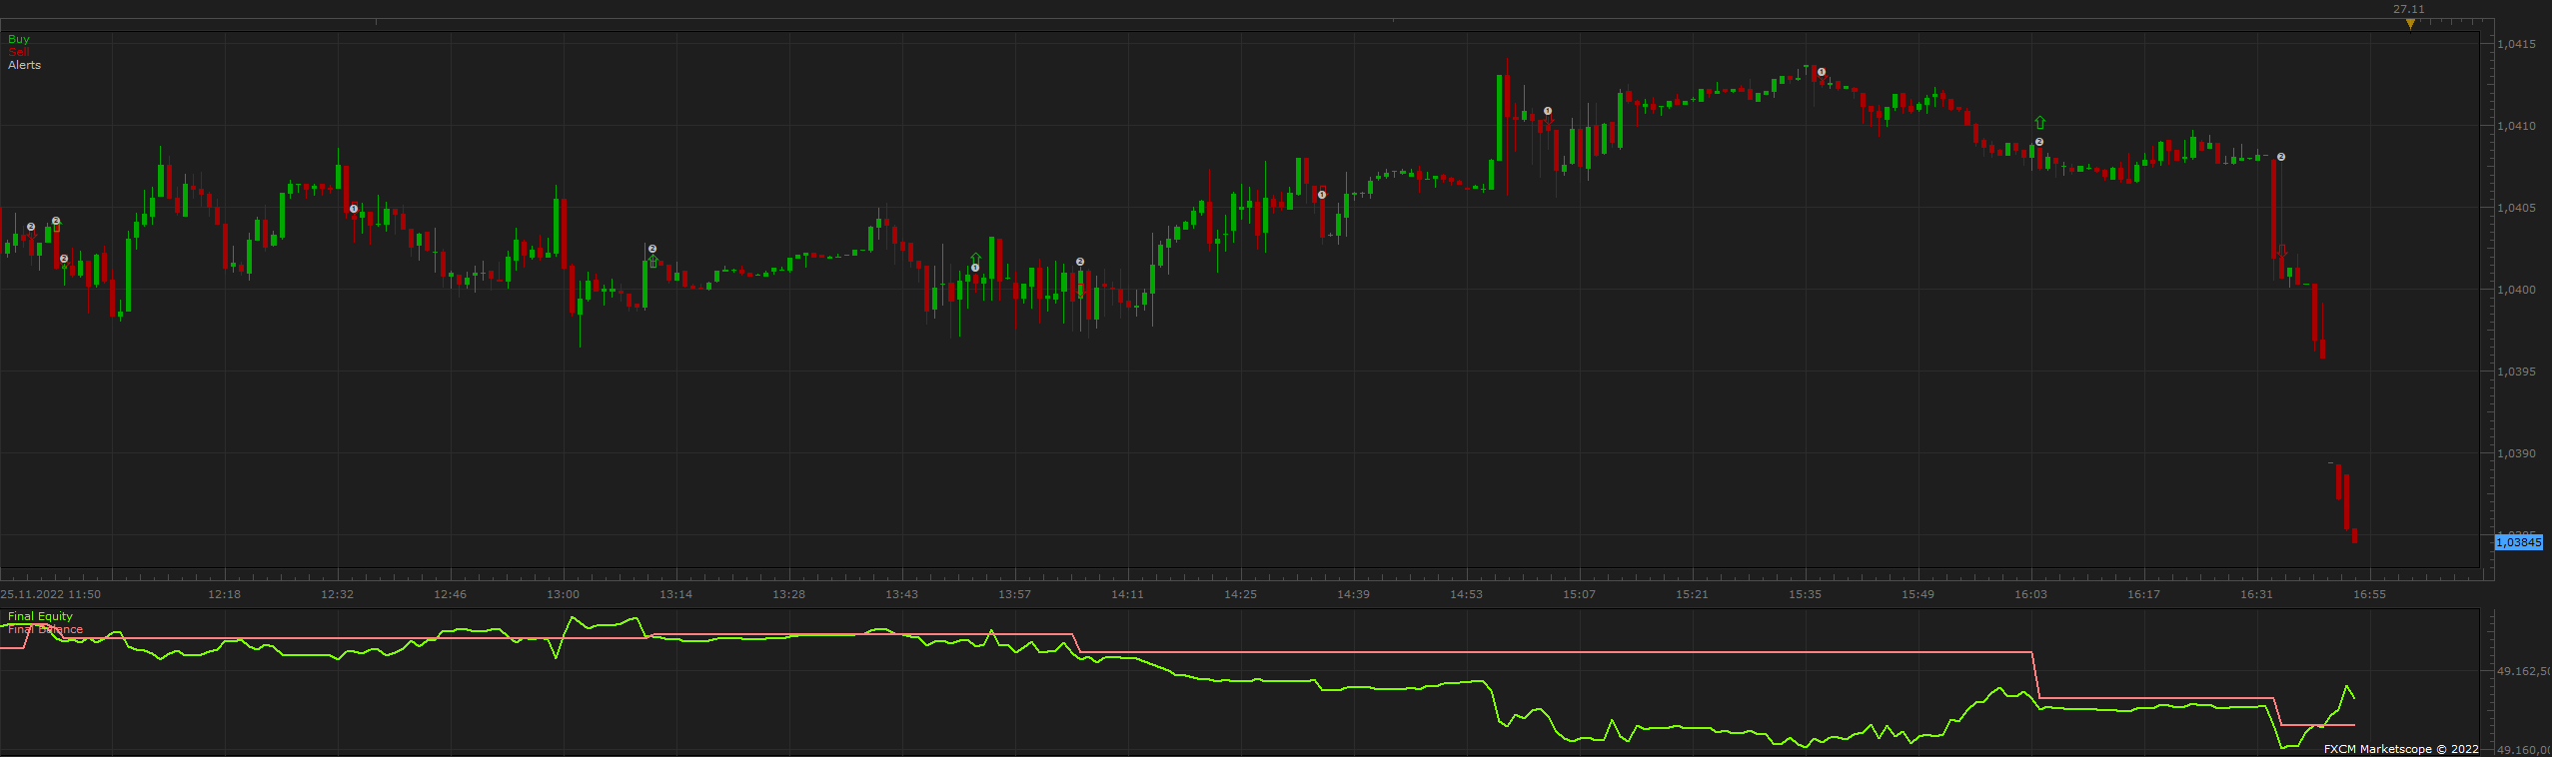The height and width of the screenshot is (757, 2552).
Task: Click price axis label 1,0410
Action: (x=2516, y=126)
